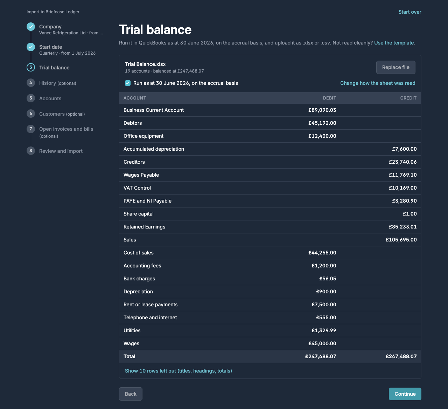Click Accounting fees debit £1,200.00
Image resolution: width=448 pixels, height=409 pixels.
(x=324, y=266)
